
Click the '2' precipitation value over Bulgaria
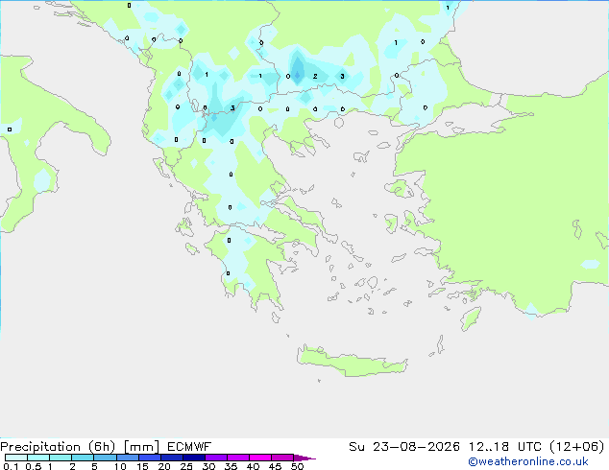tap(315, 77)
